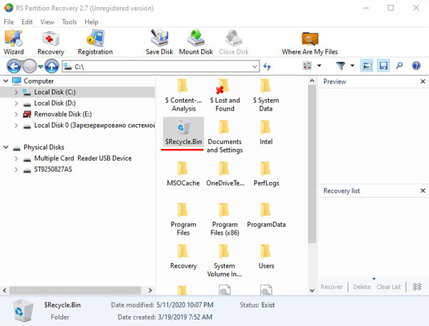This screenshot has height=326, width=429.
Task: Select the Intel folder
Action: (266, 133)
